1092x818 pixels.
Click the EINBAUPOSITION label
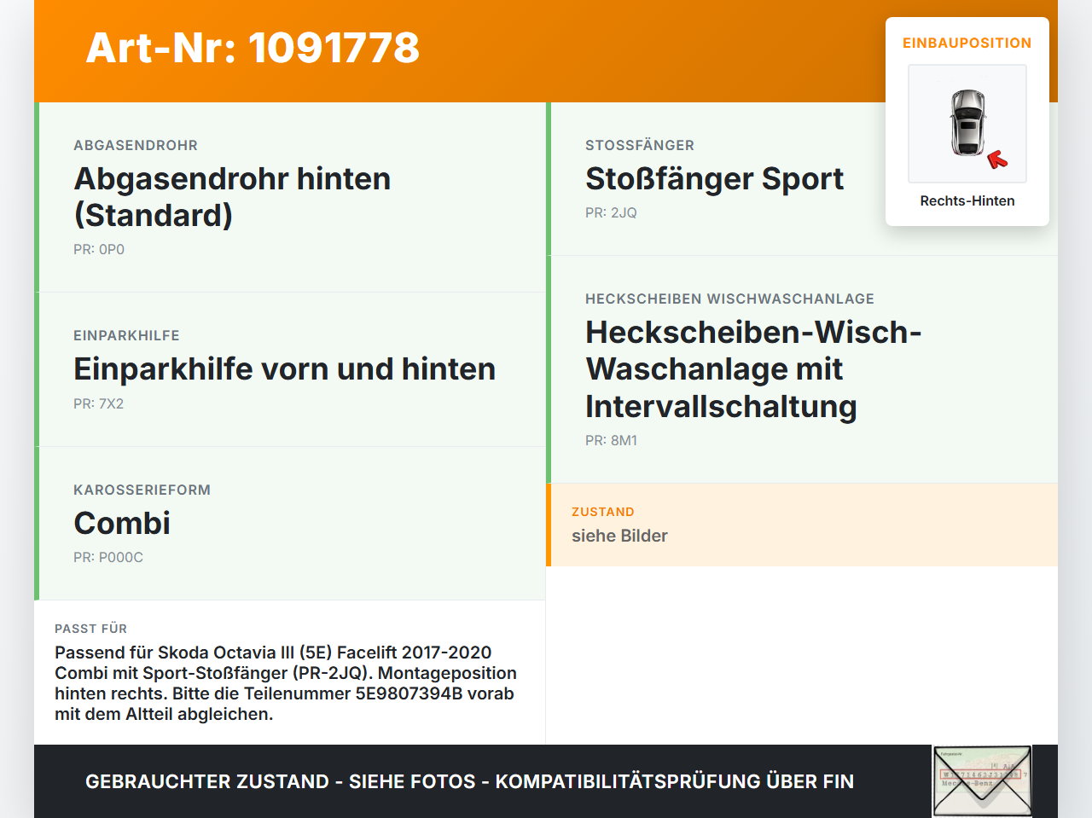point(967,43)
